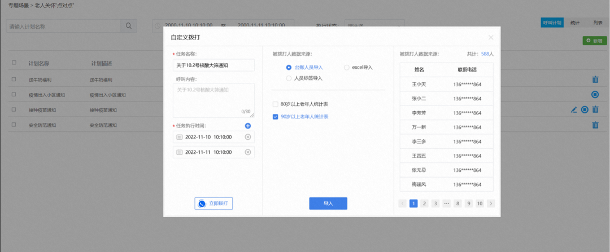Screen dimensions: 610x252
Task: Switch to the 列表 tab
Action: click(x=598, y=23)
